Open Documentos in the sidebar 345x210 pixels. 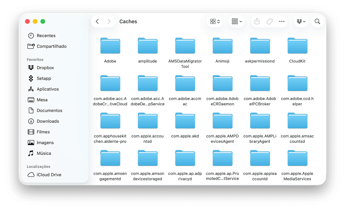[x=45, y=111]
